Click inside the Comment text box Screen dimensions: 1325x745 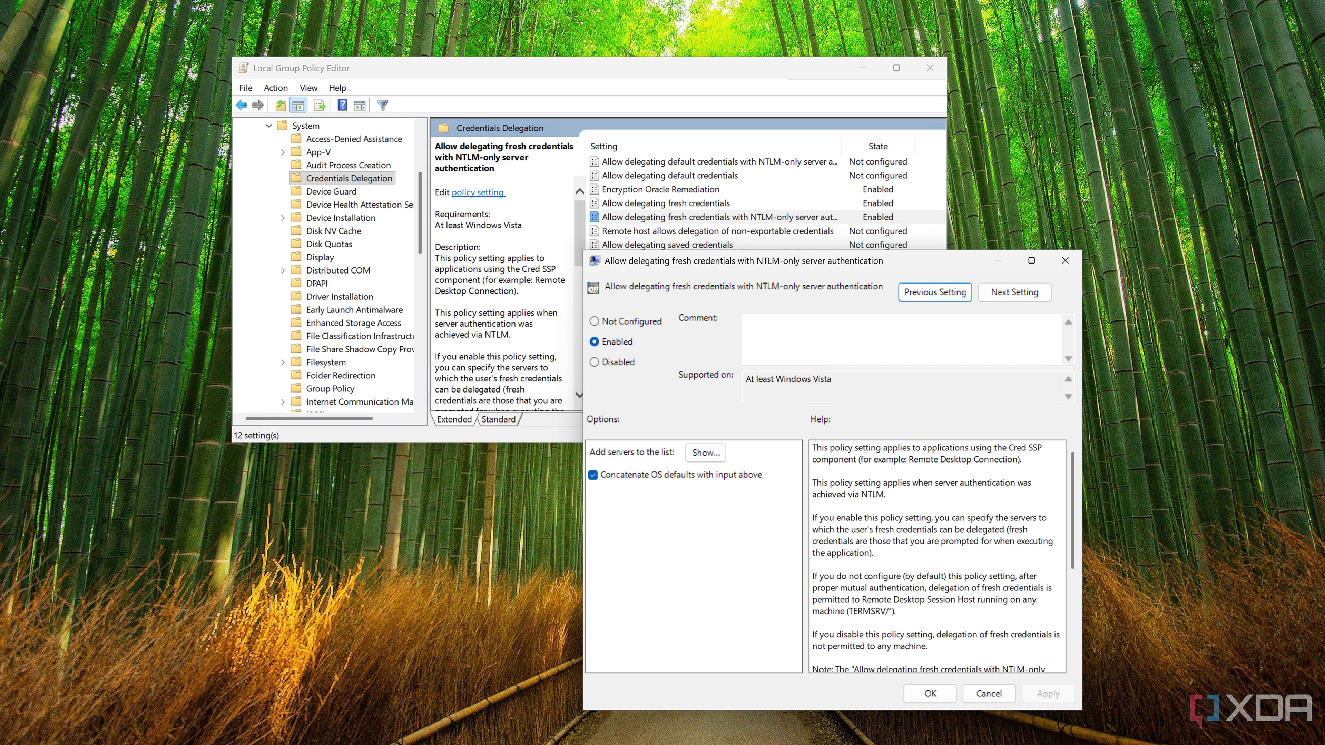pyautogui.click(x=902, y=339)
